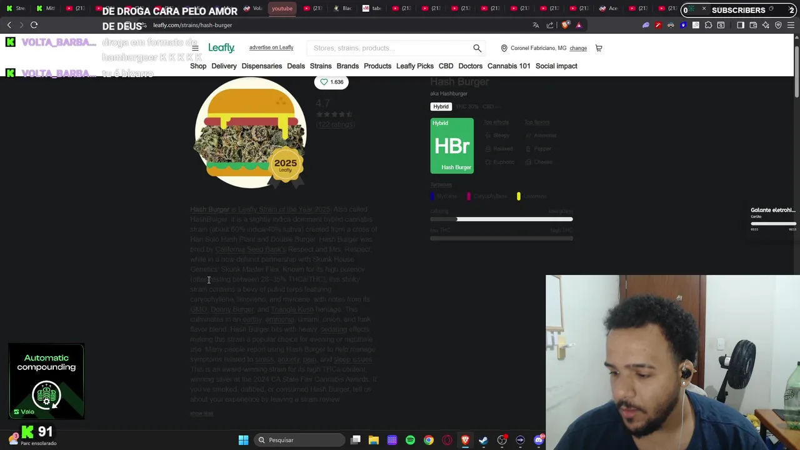The height and width of the screenshot is (450, 800).
Task: Open the Shop menu
Action: (198, 66)
